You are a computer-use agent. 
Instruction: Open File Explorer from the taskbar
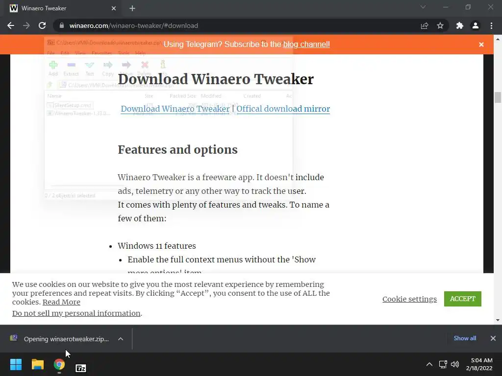[x=37, y=364]
